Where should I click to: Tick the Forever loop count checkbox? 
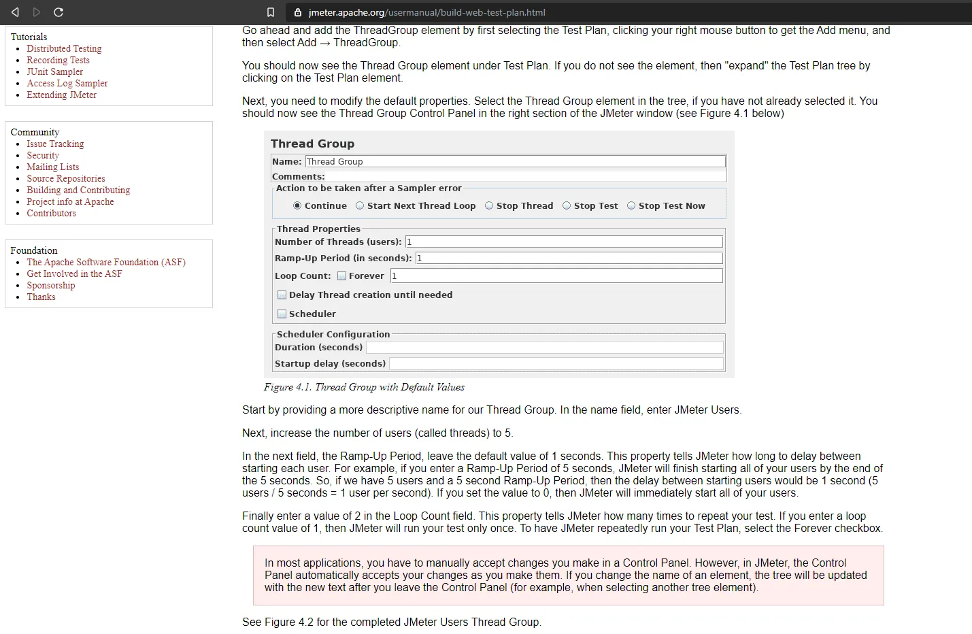click(341, 276)
